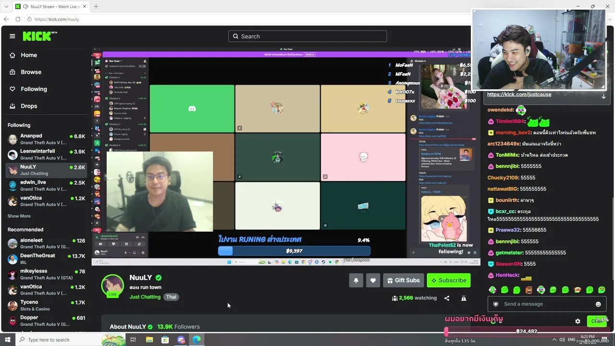Open the kick.com/justcause pinned link
Image resolution: width=615 pixels, height=346 pixels.
pos(519,95)
